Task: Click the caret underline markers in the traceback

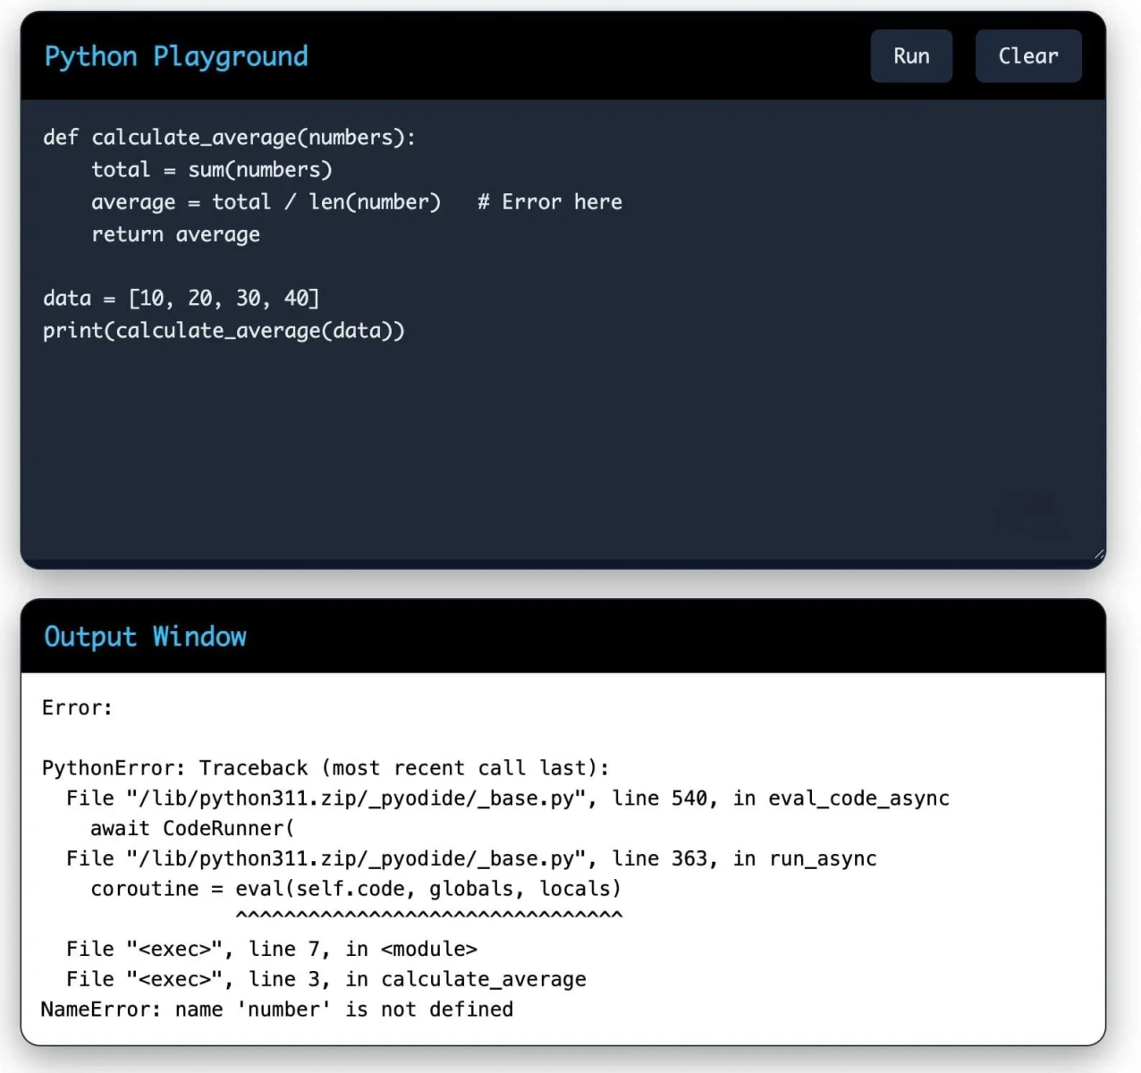Action: tap(429, 916)
